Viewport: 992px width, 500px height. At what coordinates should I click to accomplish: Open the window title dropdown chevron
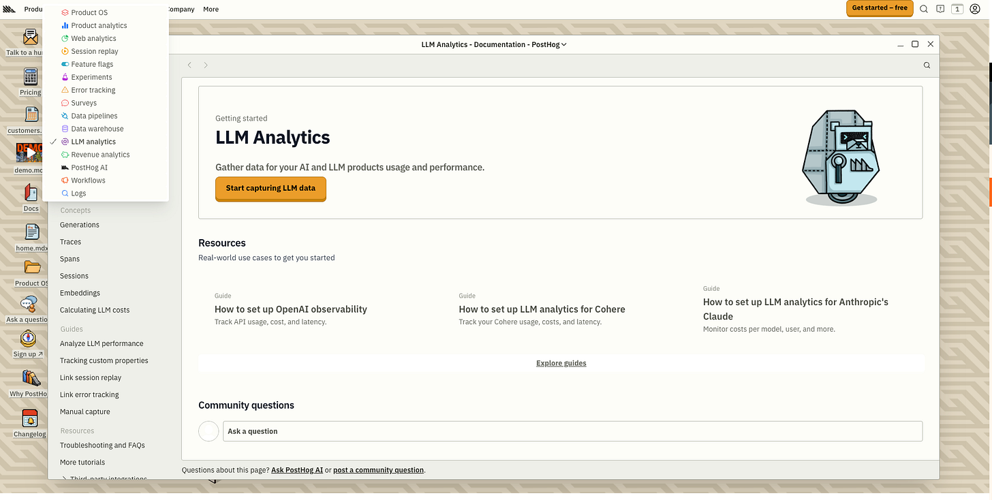click(564, 44)
